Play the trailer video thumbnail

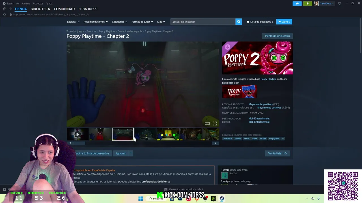[x=77, y=134]
